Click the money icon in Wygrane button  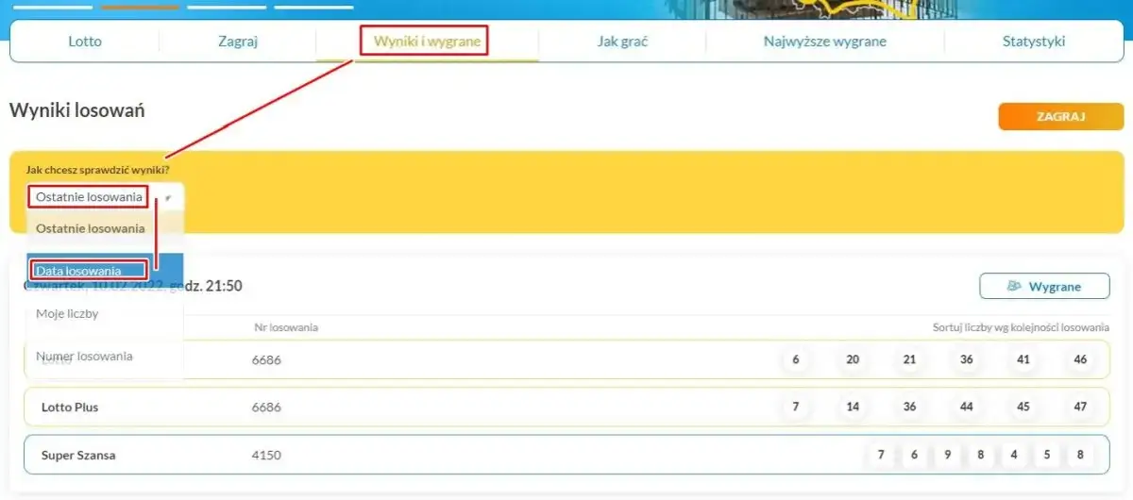(1015, 286)
